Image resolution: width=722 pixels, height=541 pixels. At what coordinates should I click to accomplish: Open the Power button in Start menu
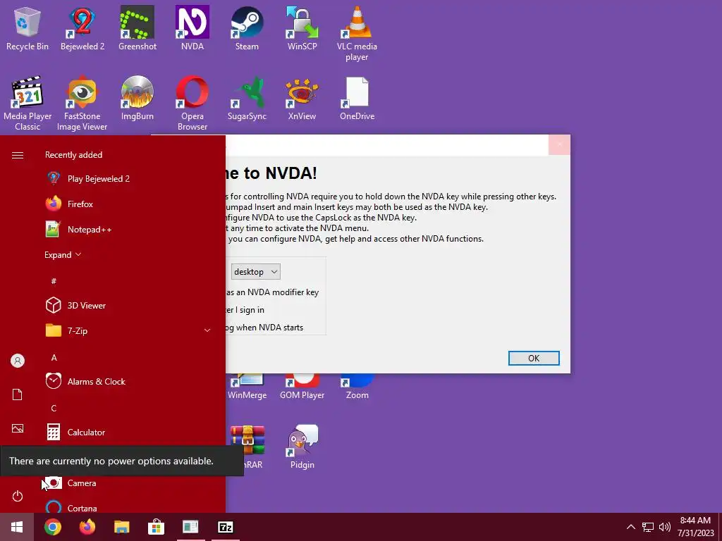coord(18,497)
